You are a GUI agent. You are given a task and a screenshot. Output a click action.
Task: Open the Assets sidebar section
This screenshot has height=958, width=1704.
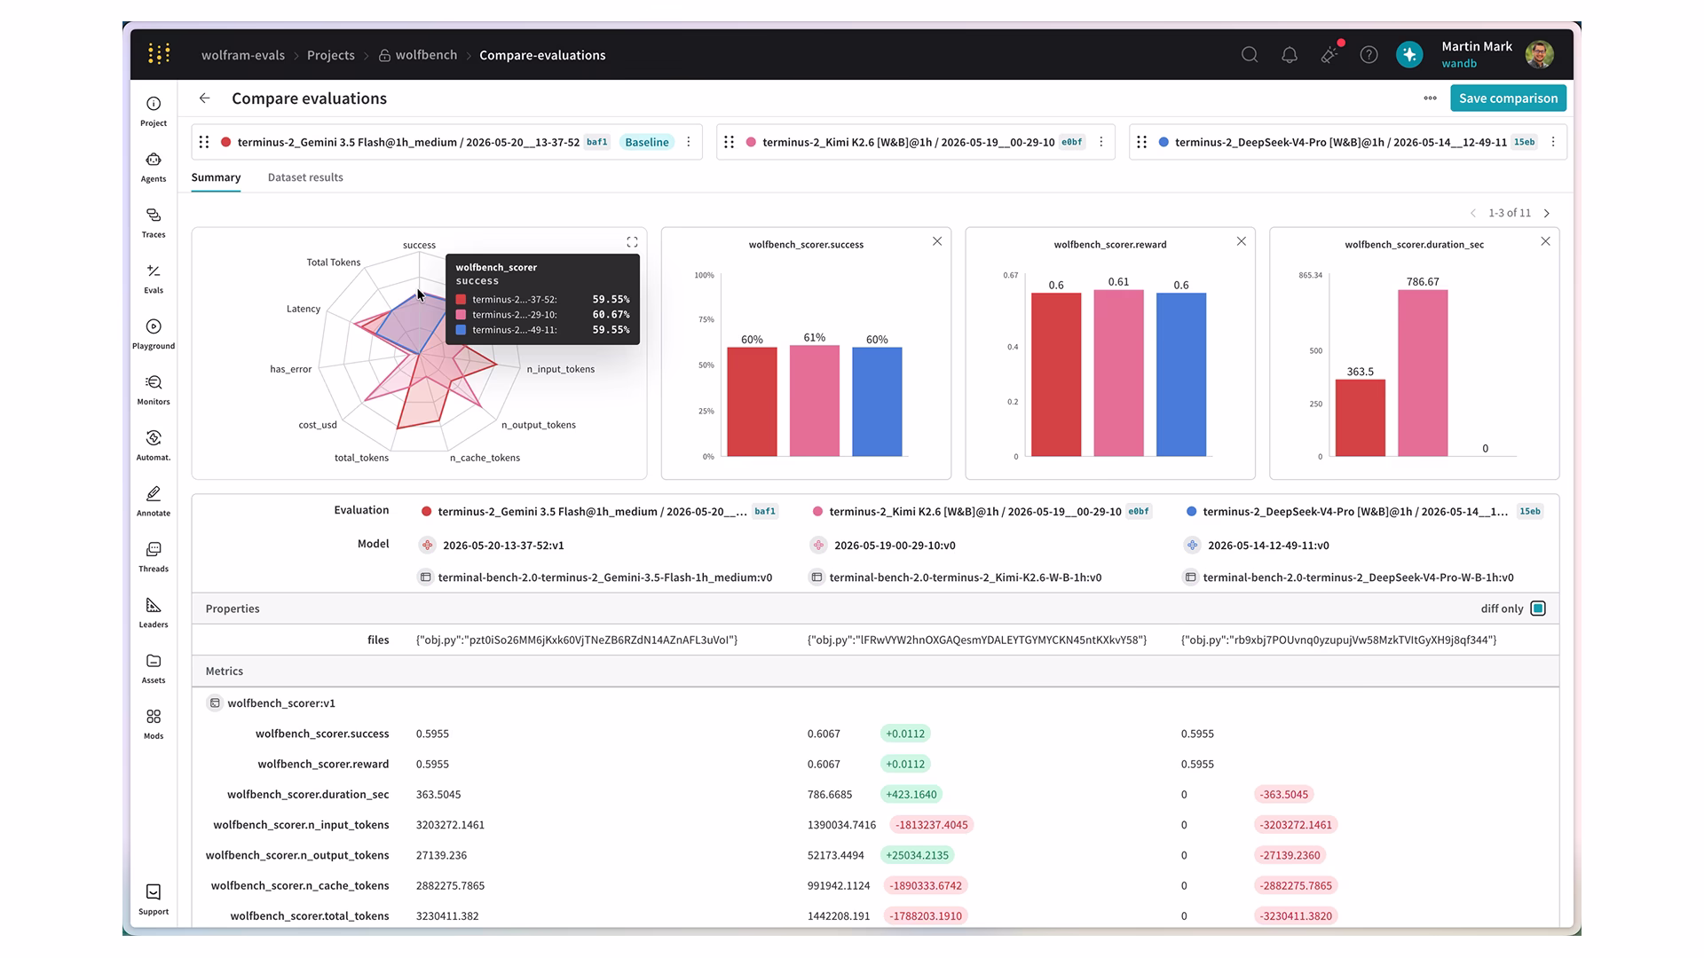coord(154,669)
